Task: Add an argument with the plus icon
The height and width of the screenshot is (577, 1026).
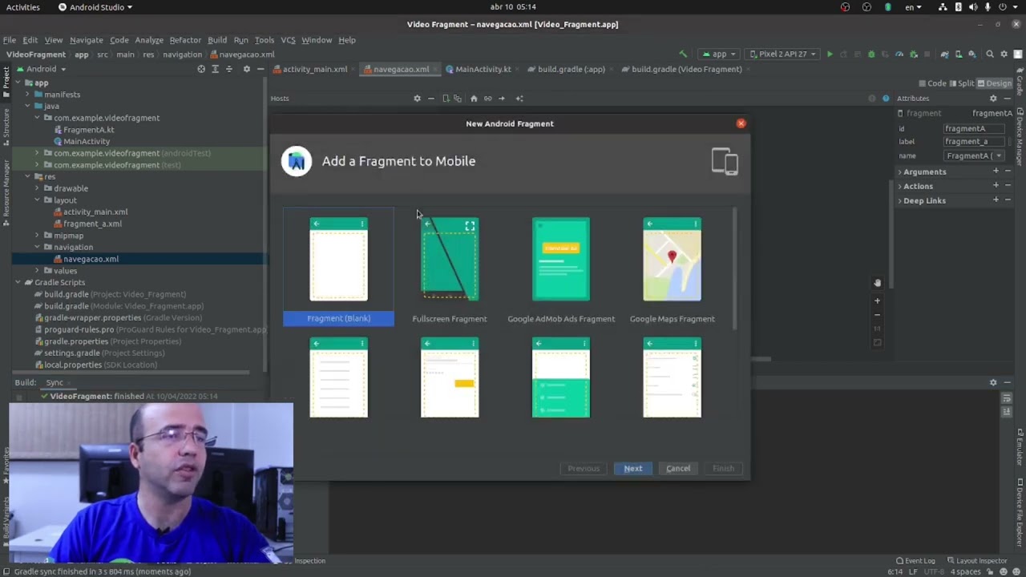Action: coord(996,171)
